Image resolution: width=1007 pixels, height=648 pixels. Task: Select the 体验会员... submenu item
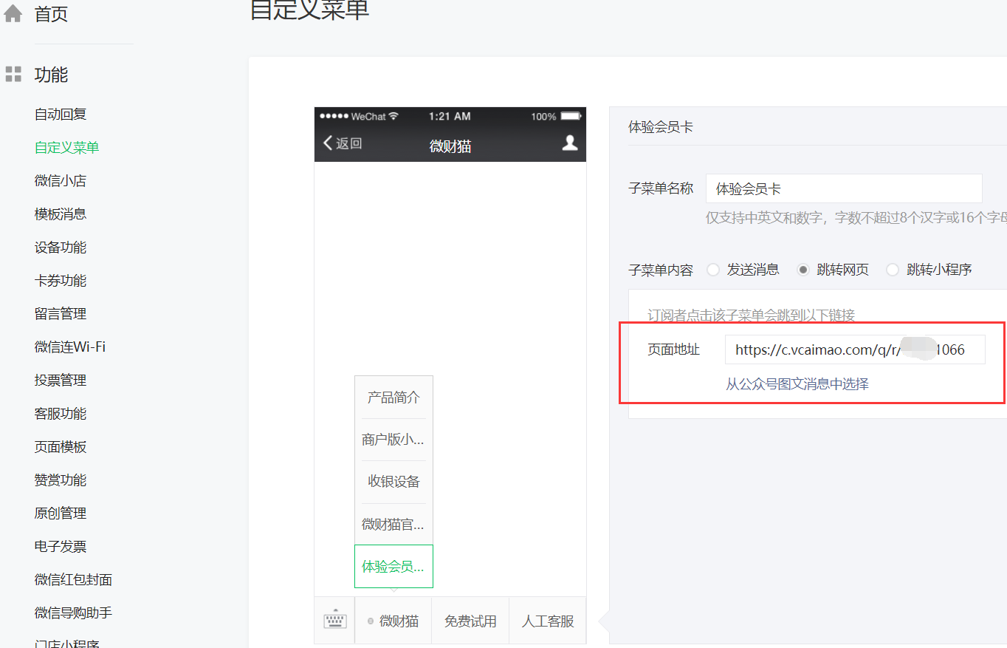(x=393, y=567)
